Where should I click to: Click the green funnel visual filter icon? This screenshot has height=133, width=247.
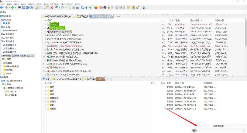(x=90, y=8)
